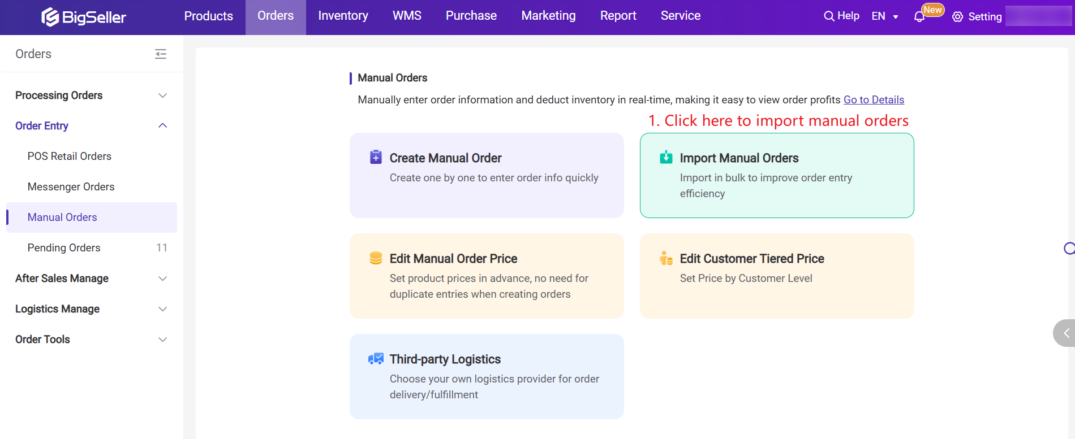Click the Edit Manual Order Price coin icon

click(376, 258)
